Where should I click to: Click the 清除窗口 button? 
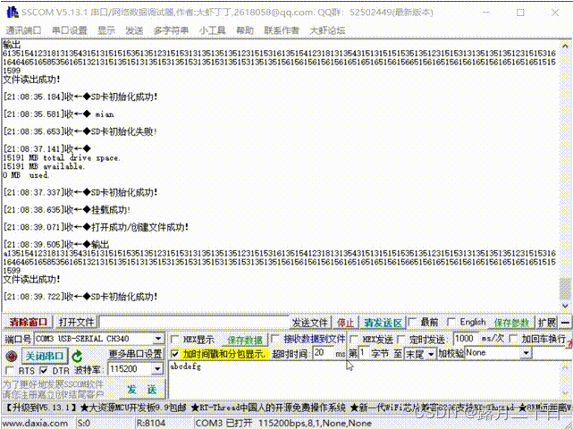28,322
